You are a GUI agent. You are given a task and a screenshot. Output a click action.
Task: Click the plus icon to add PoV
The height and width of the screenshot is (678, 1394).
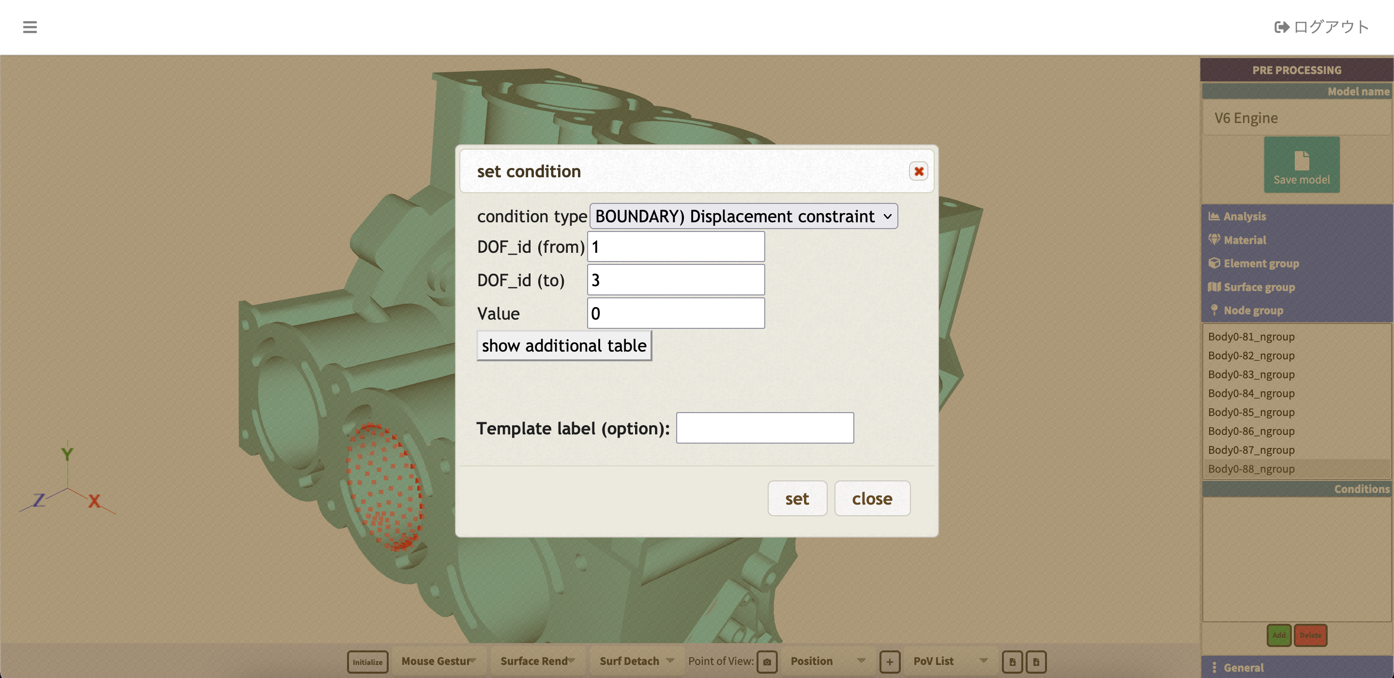click(889, 662)
